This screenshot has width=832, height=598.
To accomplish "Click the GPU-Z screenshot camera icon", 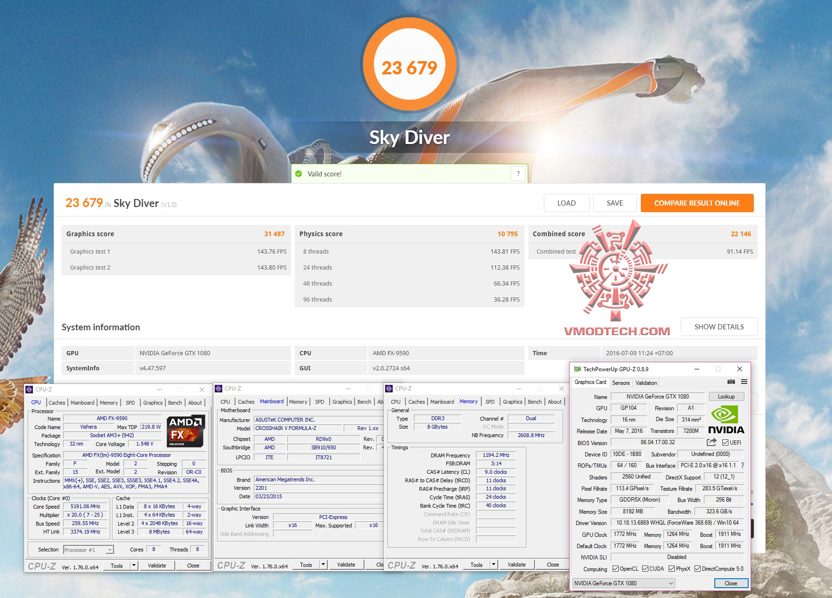I will point(731,382).
